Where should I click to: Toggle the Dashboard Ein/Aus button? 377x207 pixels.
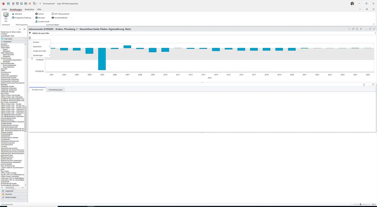point(6,17)
